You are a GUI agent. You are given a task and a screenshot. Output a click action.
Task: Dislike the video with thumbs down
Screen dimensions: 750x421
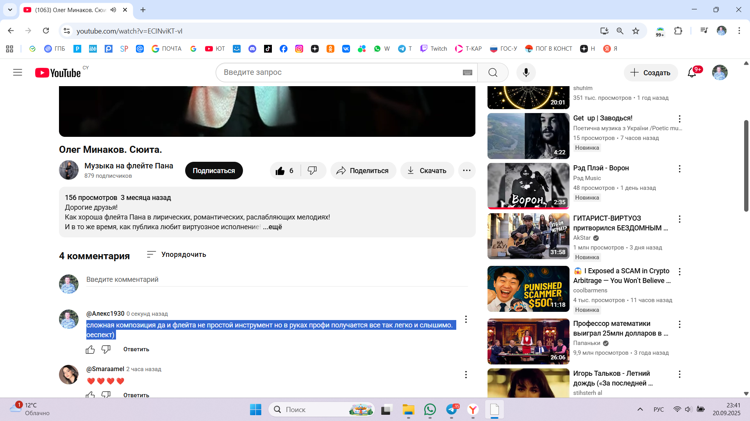point(312,171)
